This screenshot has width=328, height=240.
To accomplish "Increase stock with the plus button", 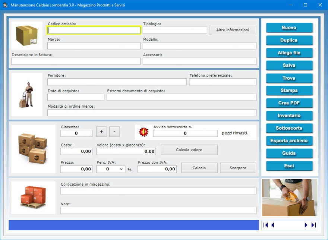I will [x=101, y=132].
